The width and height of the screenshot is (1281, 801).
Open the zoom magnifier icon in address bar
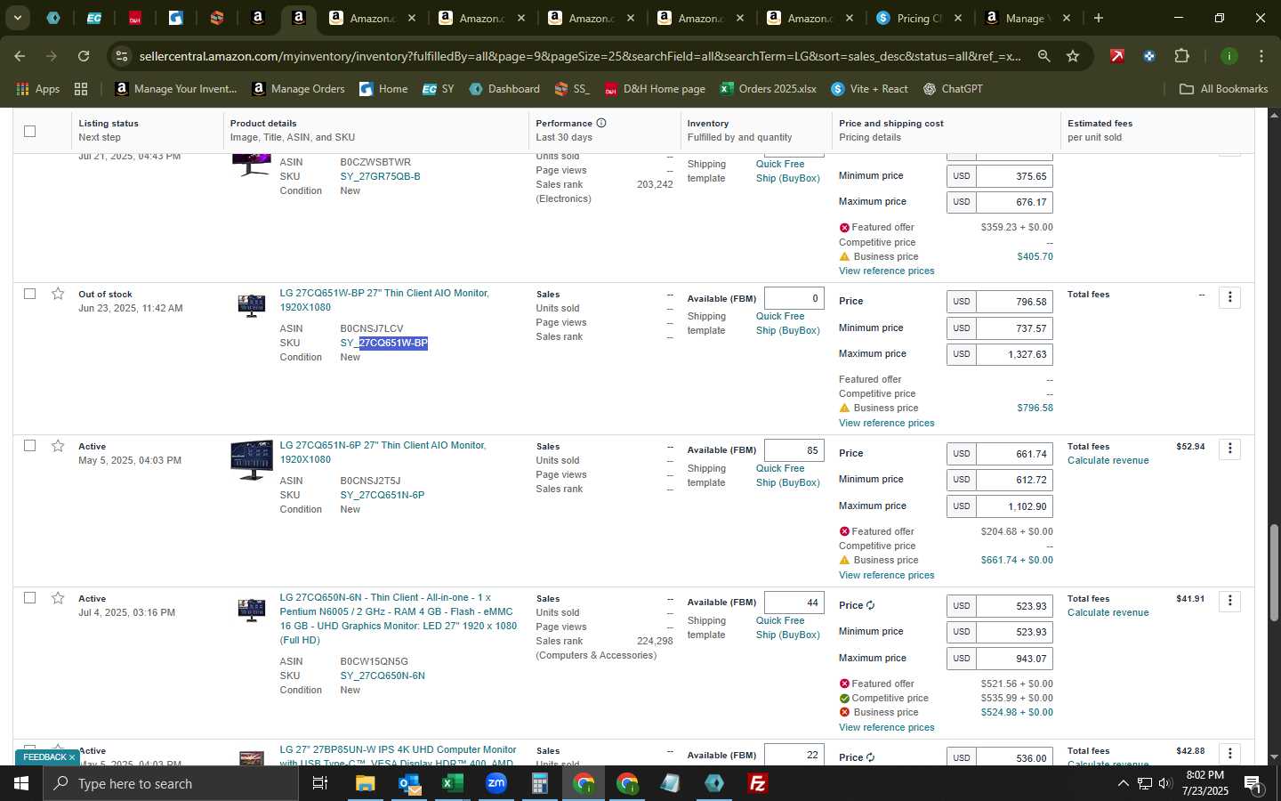tap(1043, 56)
